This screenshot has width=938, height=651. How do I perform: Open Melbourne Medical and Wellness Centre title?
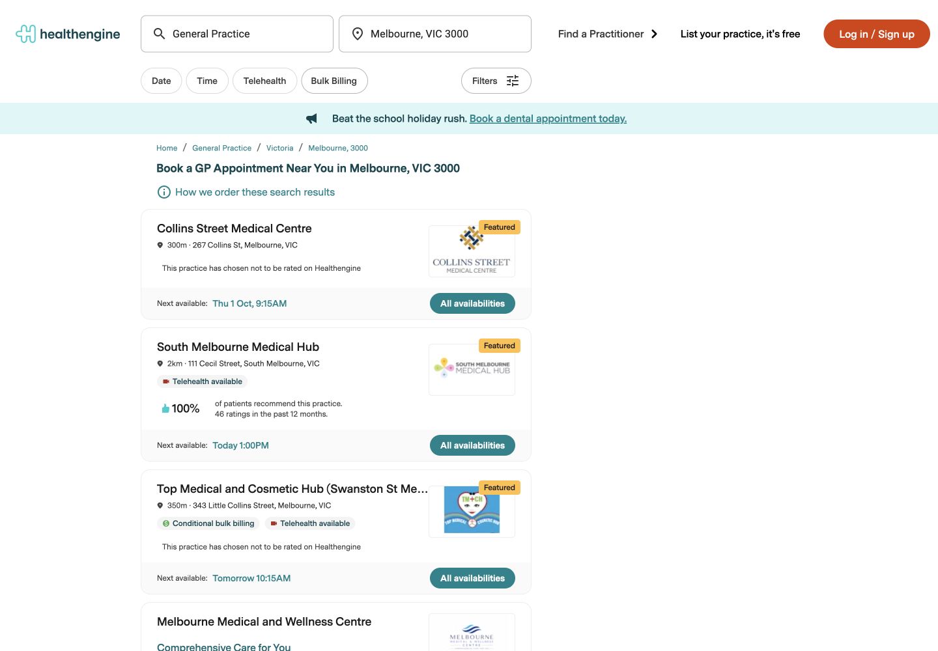(x=264, y=622)
